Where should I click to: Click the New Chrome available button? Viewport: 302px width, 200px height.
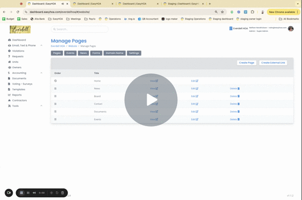[283, 12]
